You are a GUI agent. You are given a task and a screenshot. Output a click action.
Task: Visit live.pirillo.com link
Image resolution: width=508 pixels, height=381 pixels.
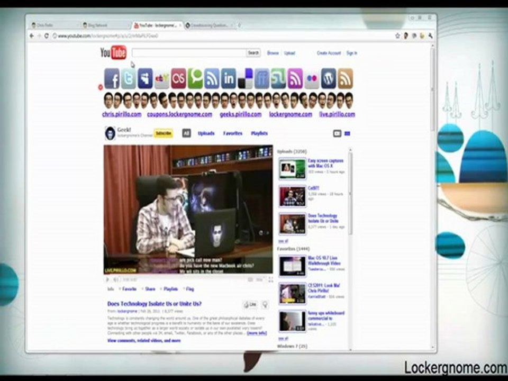coord(337,114)
